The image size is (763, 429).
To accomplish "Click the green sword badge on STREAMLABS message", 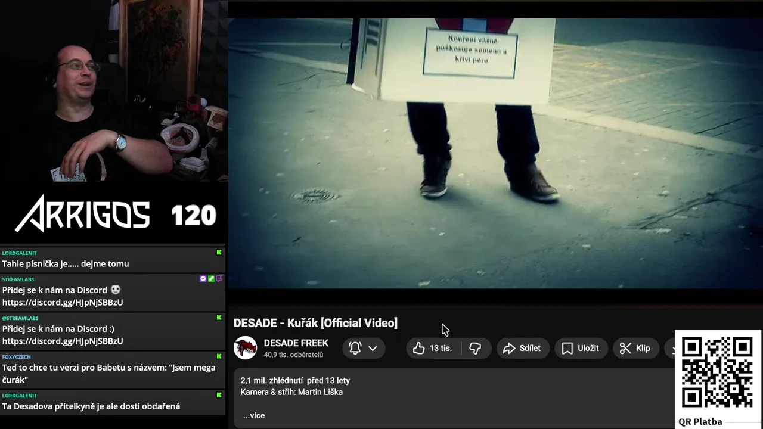I will click(x=211, y=279).
